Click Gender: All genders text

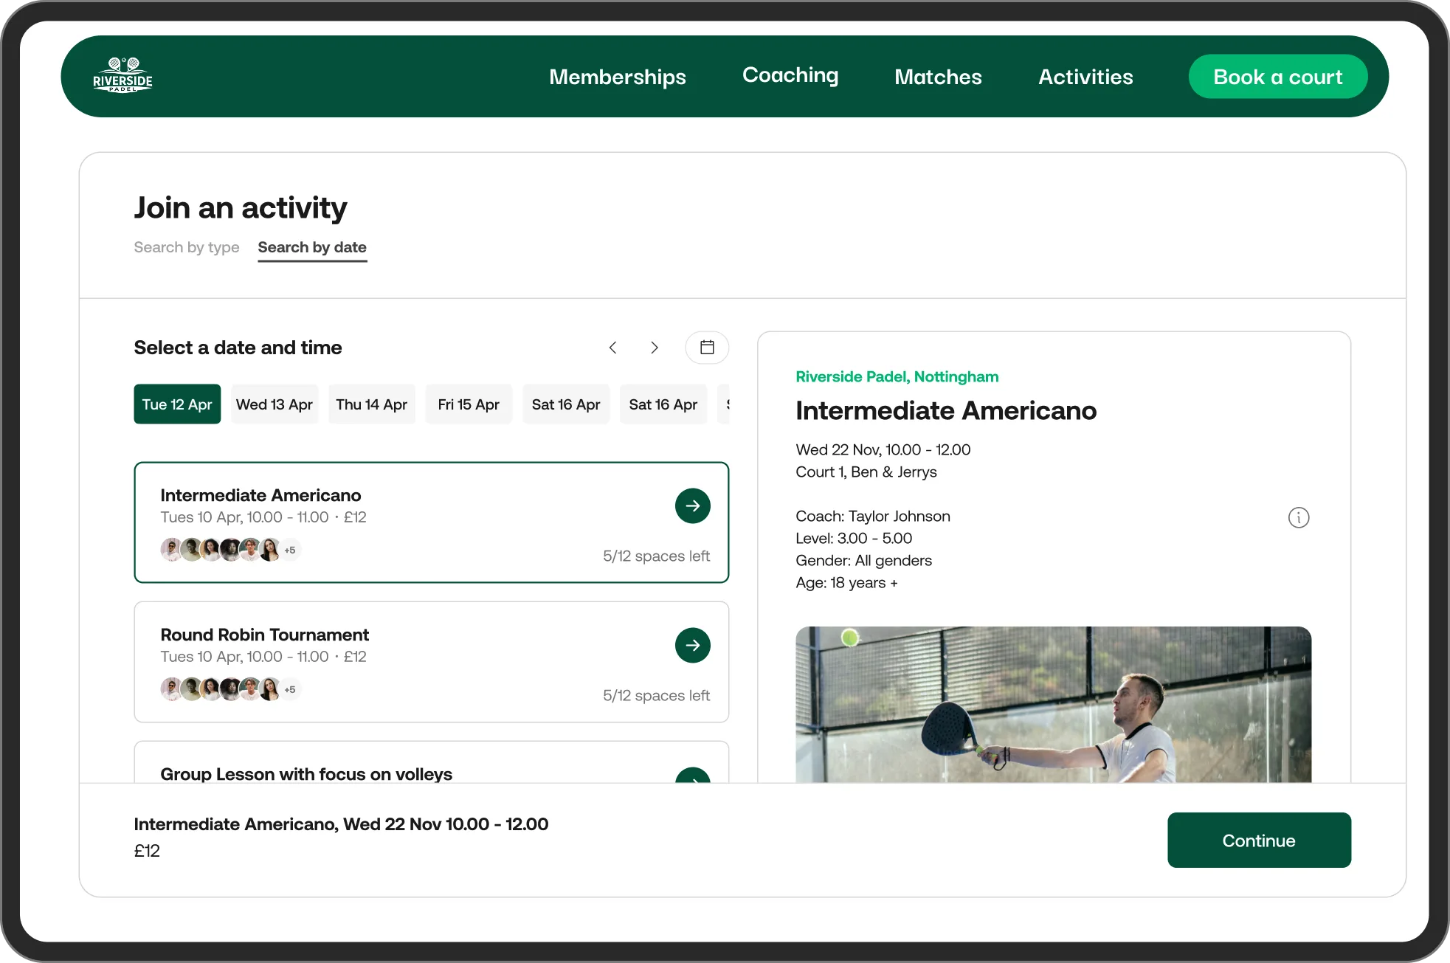pos(863,560)
